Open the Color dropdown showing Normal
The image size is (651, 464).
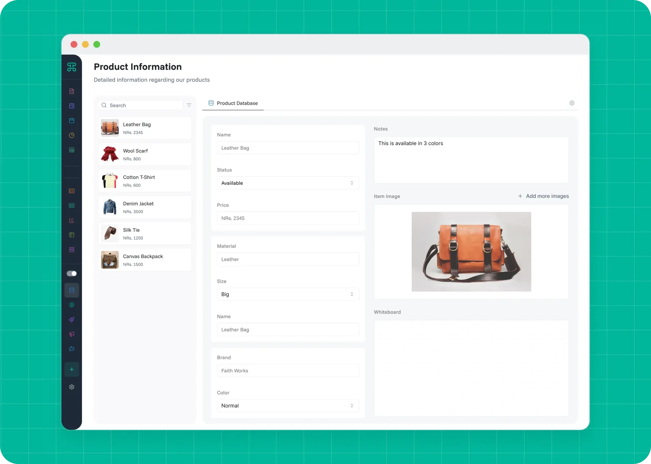click(288, 406)
